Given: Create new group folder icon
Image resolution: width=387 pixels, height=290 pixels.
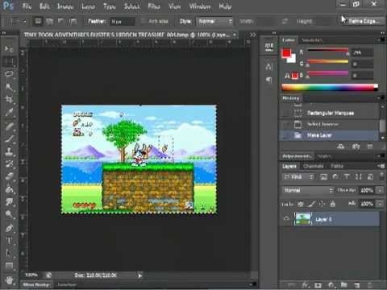Looking at the screenshot, I should (x=344, y=285).
